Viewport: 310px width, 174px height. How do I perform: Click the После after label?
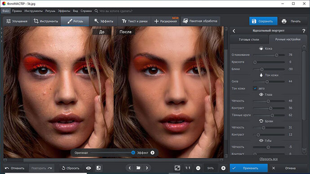click(125, 32)
